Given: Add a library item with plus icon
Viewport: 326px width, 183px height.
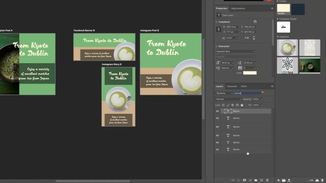Looking at the screenshot, I should pos(278,180).
